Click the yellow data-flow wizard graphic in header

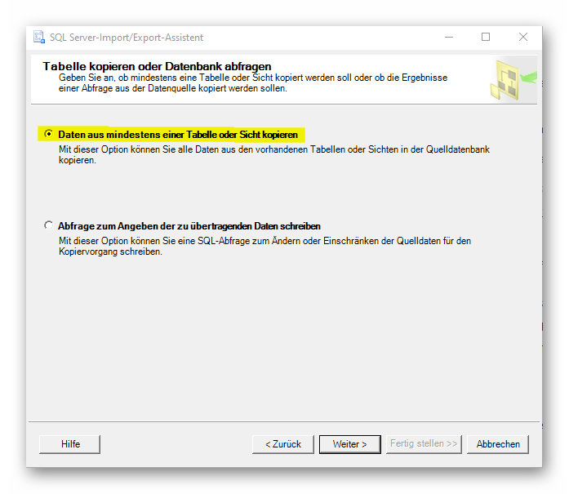coord(513,79)
